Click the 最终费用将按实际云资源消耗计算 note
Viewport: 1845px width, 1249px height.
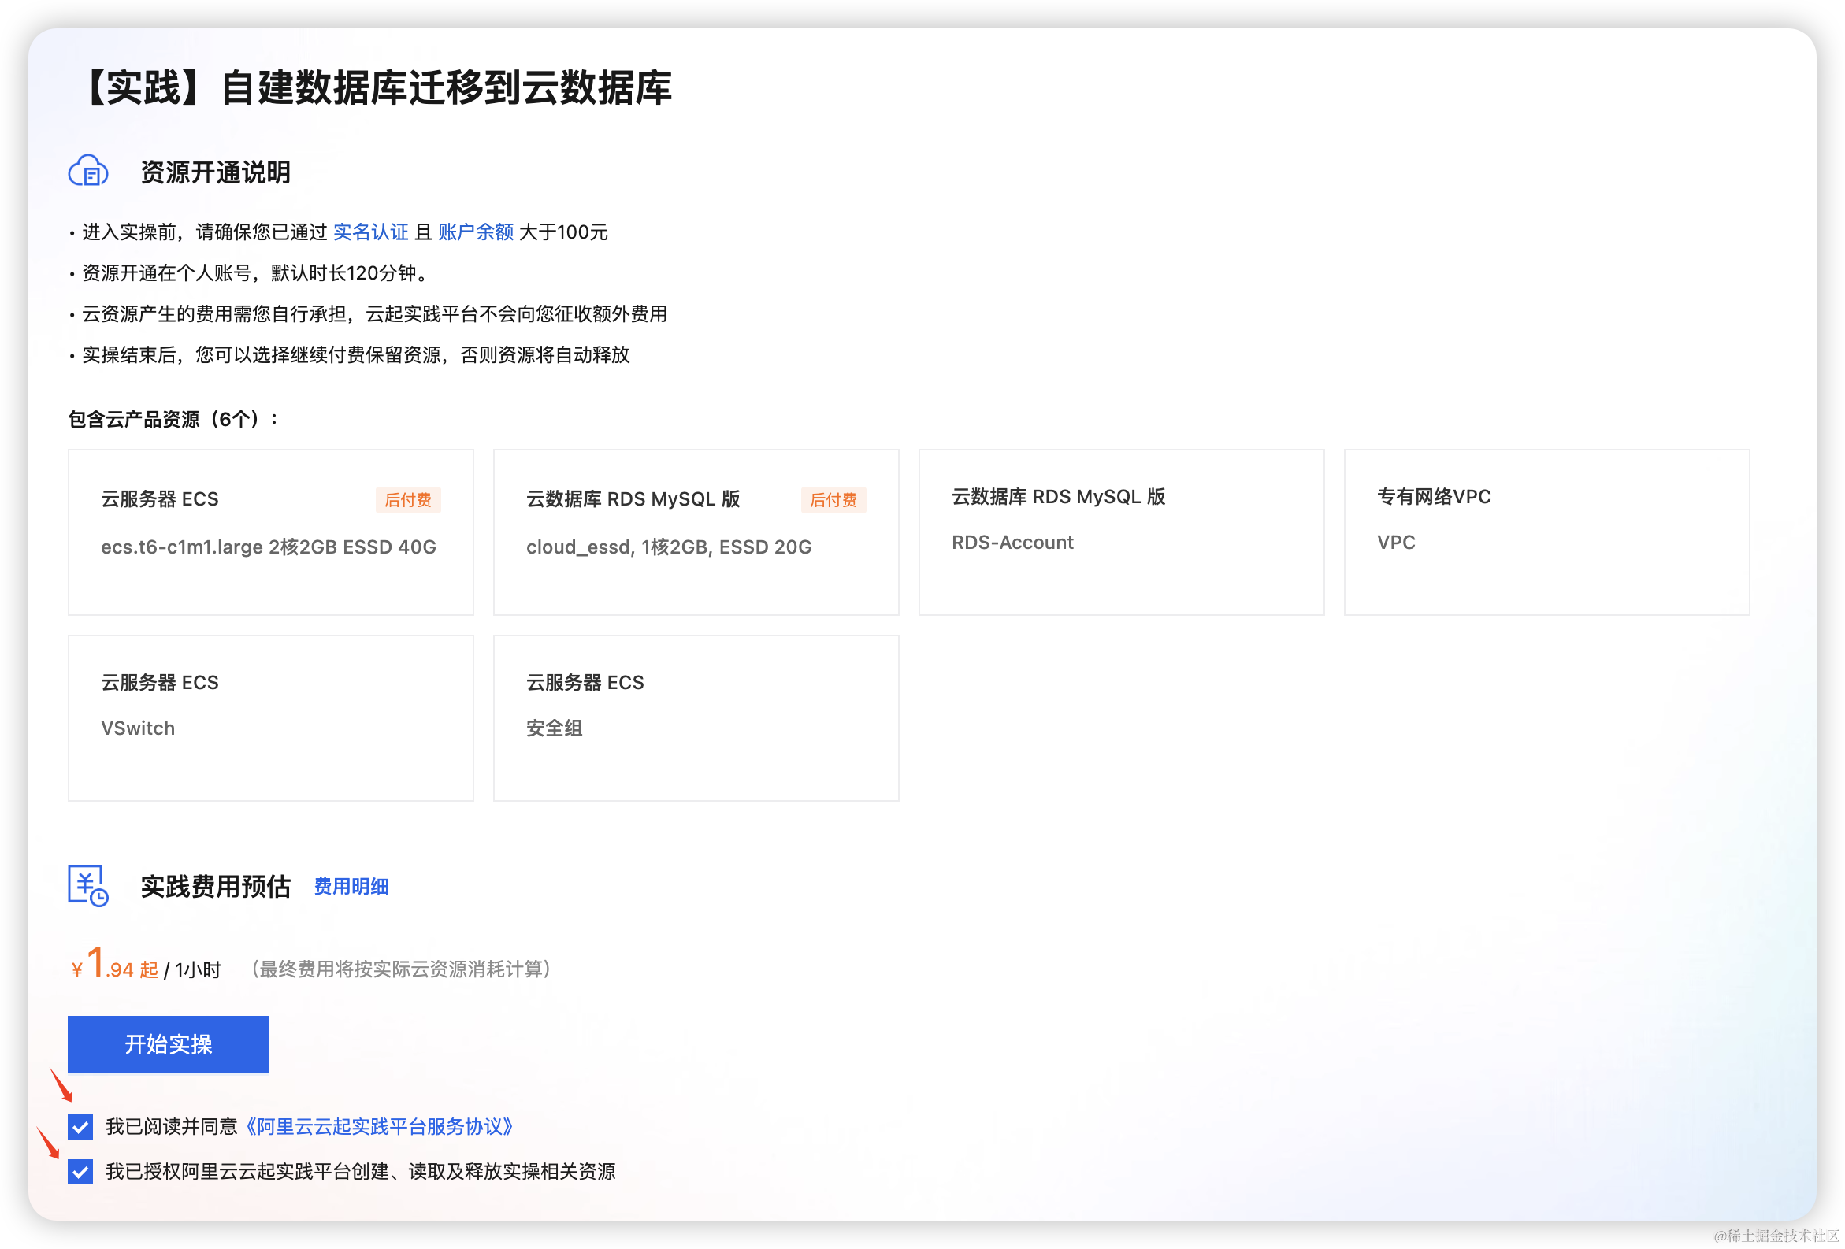(x=402, y=969)
